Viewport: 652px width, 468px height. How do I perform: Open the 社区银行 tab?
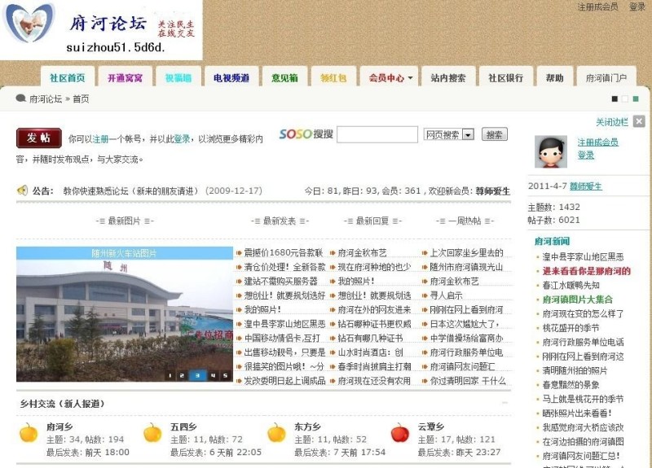[x=505, y=77]
